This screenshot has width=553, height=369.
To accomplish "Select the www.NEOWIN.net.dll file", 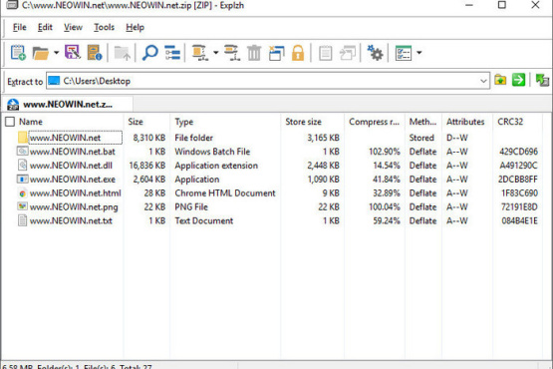I will coord(71,166).
